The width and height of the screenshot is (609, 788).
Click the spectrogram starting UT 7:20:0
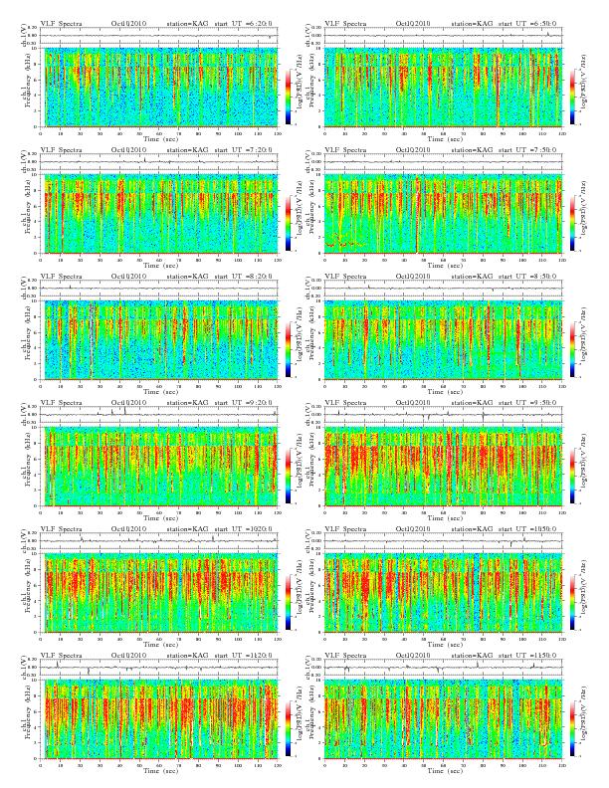(159, 214)
